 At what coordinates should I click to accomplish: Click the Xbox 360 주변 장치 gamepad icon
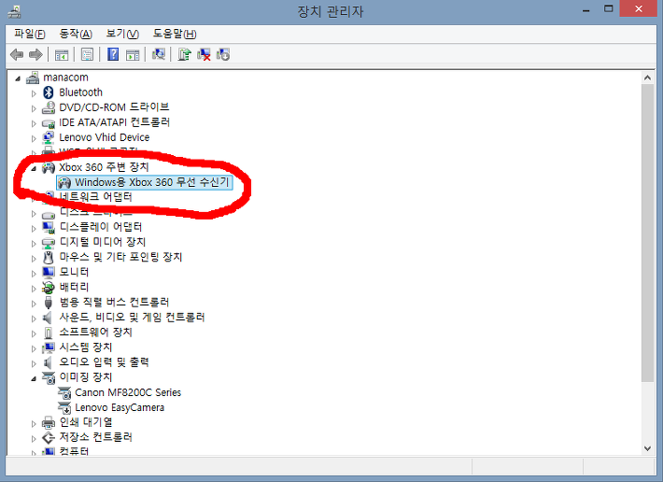49,168
